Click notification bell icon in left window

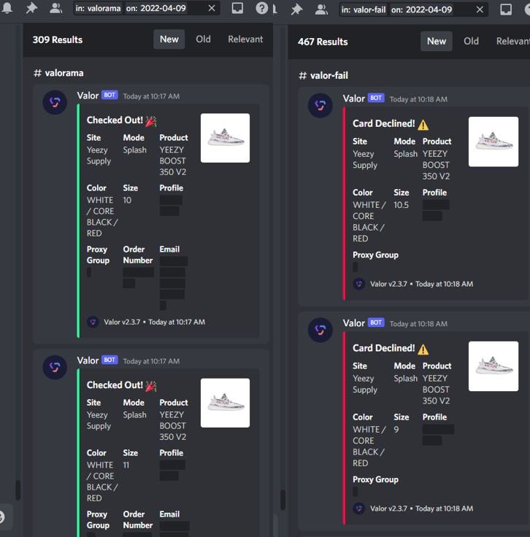(7, 8)
